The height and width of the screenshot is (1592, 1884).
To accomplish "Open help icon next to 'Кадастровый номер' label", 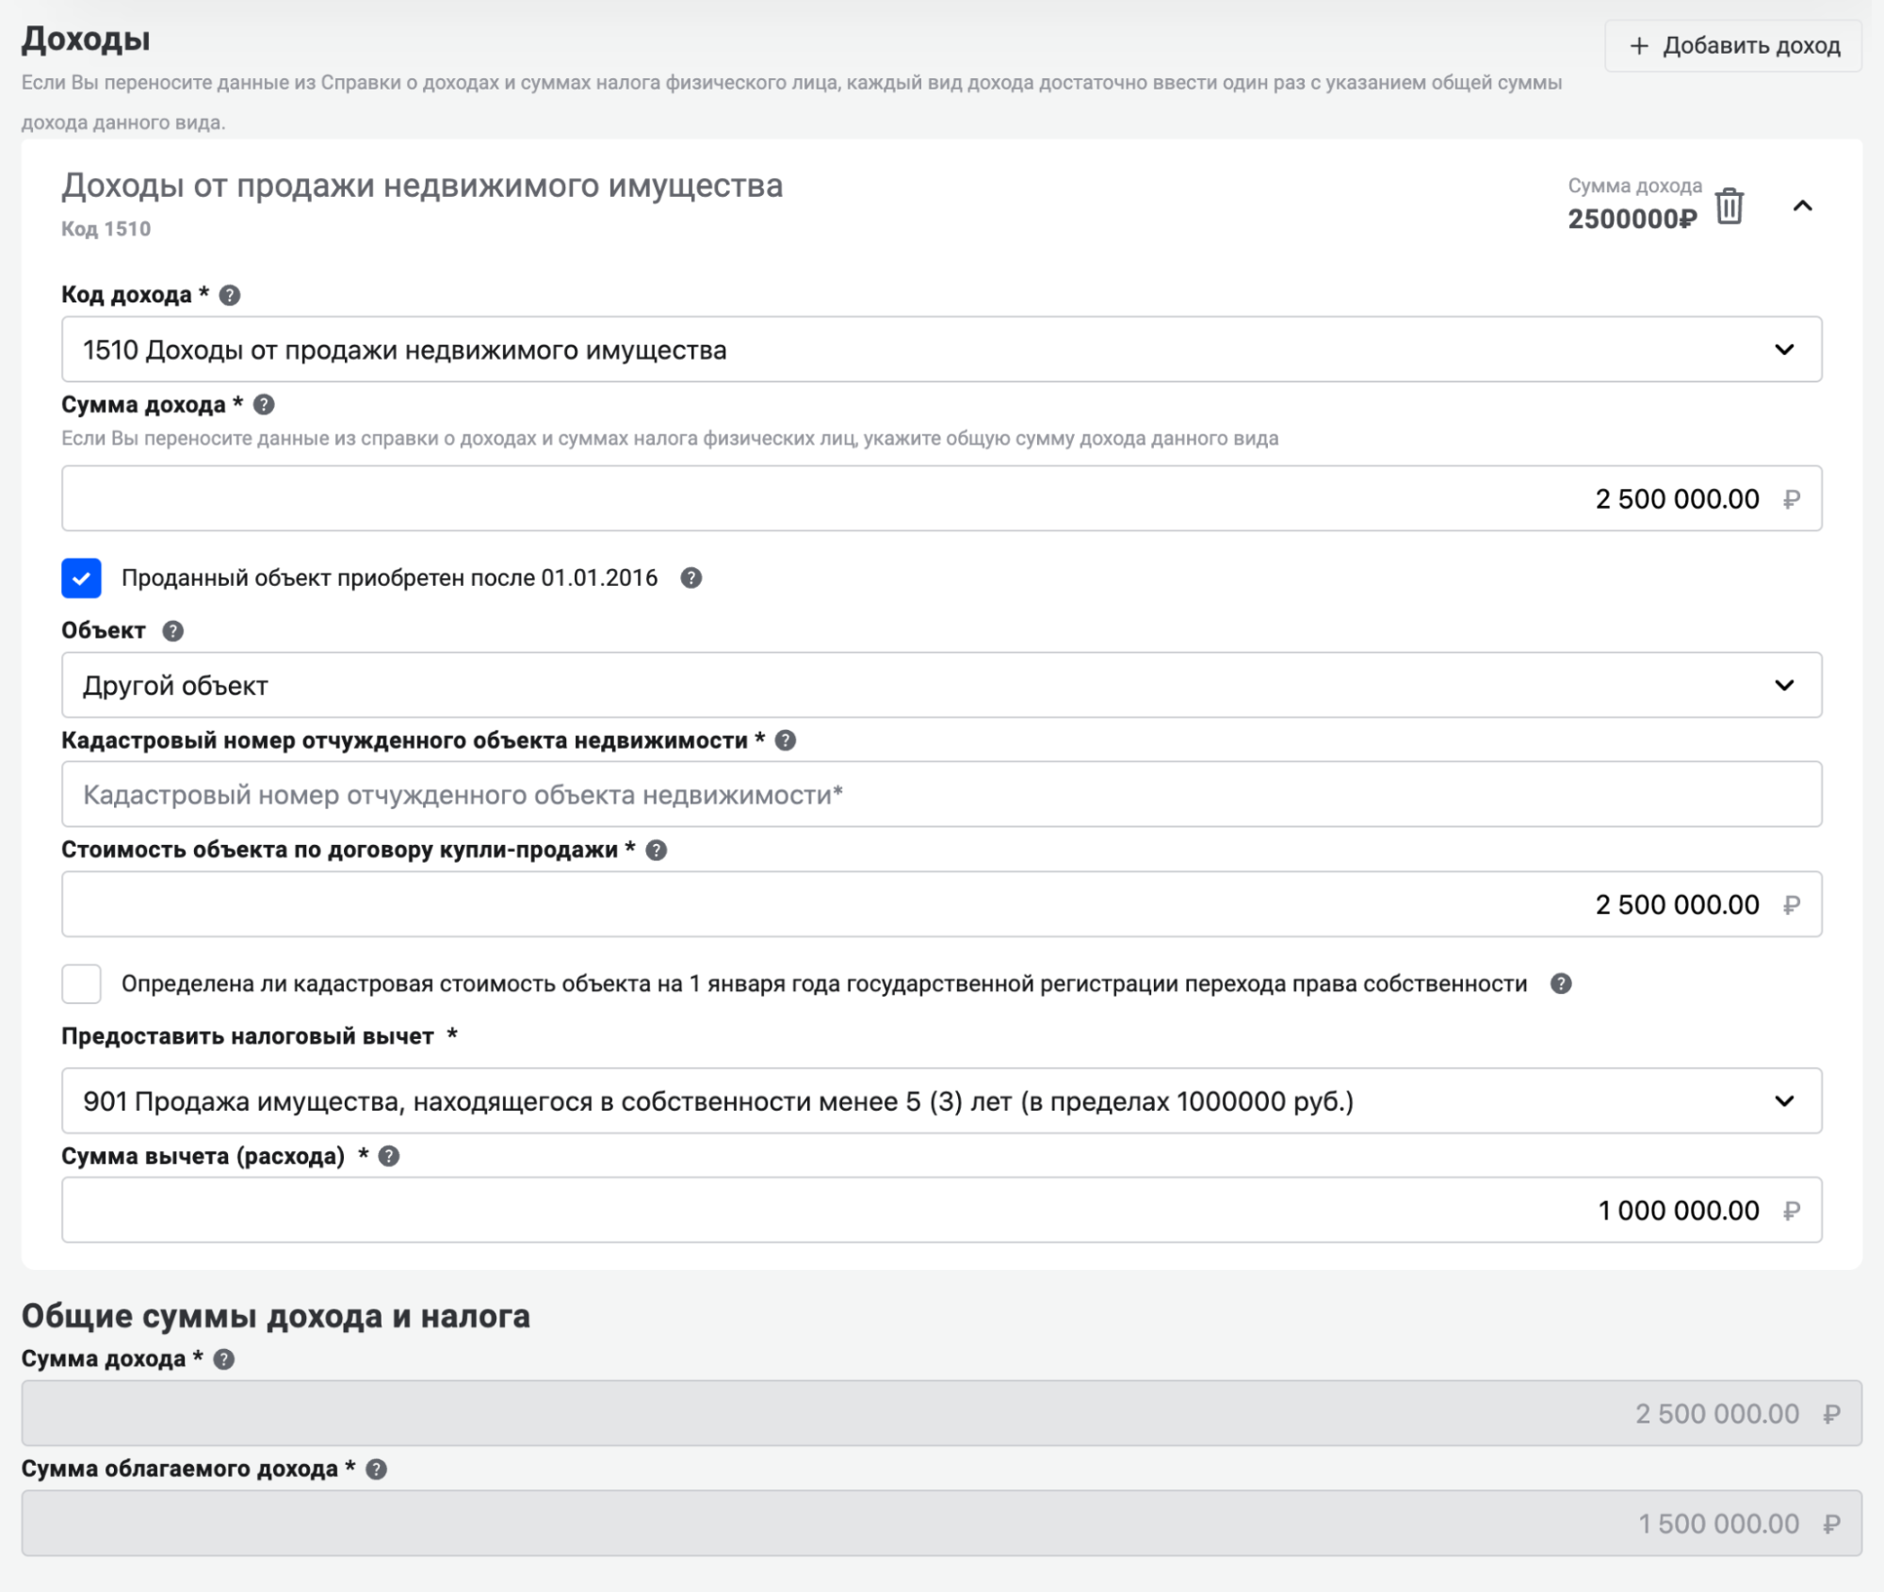I will pyautogui.click(x=785, y=740).
